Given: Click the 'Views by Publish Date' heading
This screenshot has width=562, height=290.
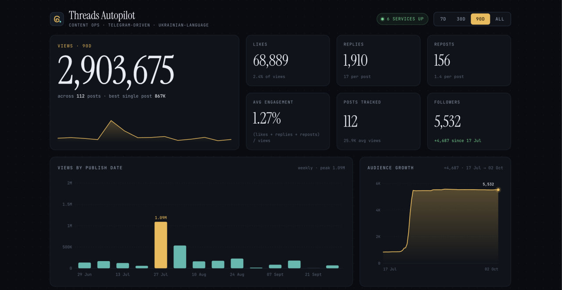Looking at the screenshot, I should click(90, 168).
